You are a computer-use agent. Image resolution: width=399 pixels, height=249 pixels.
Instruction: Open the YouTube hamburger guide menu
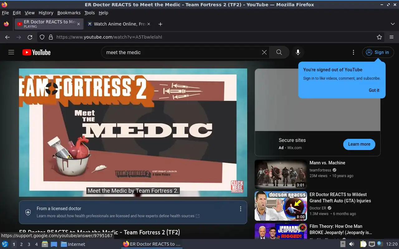pyautogui.click(x=11, y=52)
